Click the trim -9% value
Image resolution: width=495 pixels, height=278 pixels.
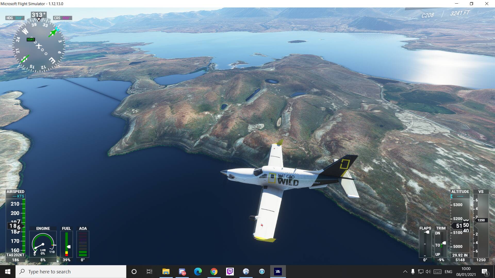441,260
